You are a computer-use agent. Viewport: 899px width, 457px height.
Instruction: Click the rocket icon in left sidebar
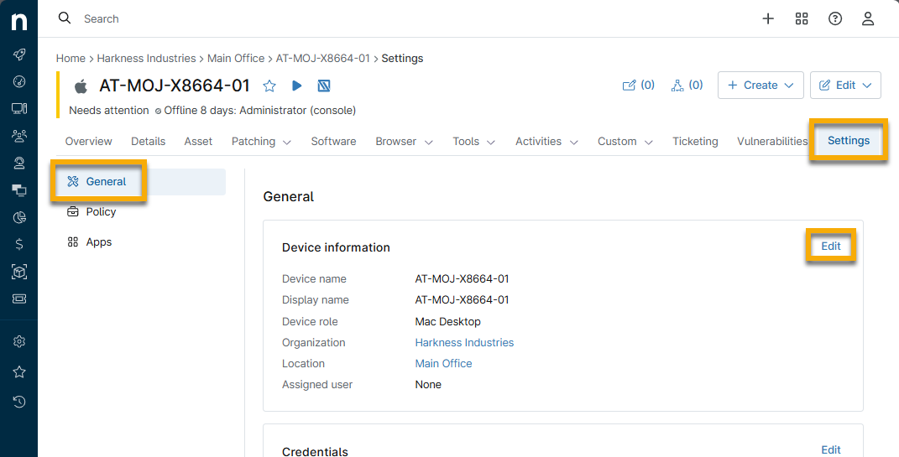pyautogui.click(x=19, y=55)
